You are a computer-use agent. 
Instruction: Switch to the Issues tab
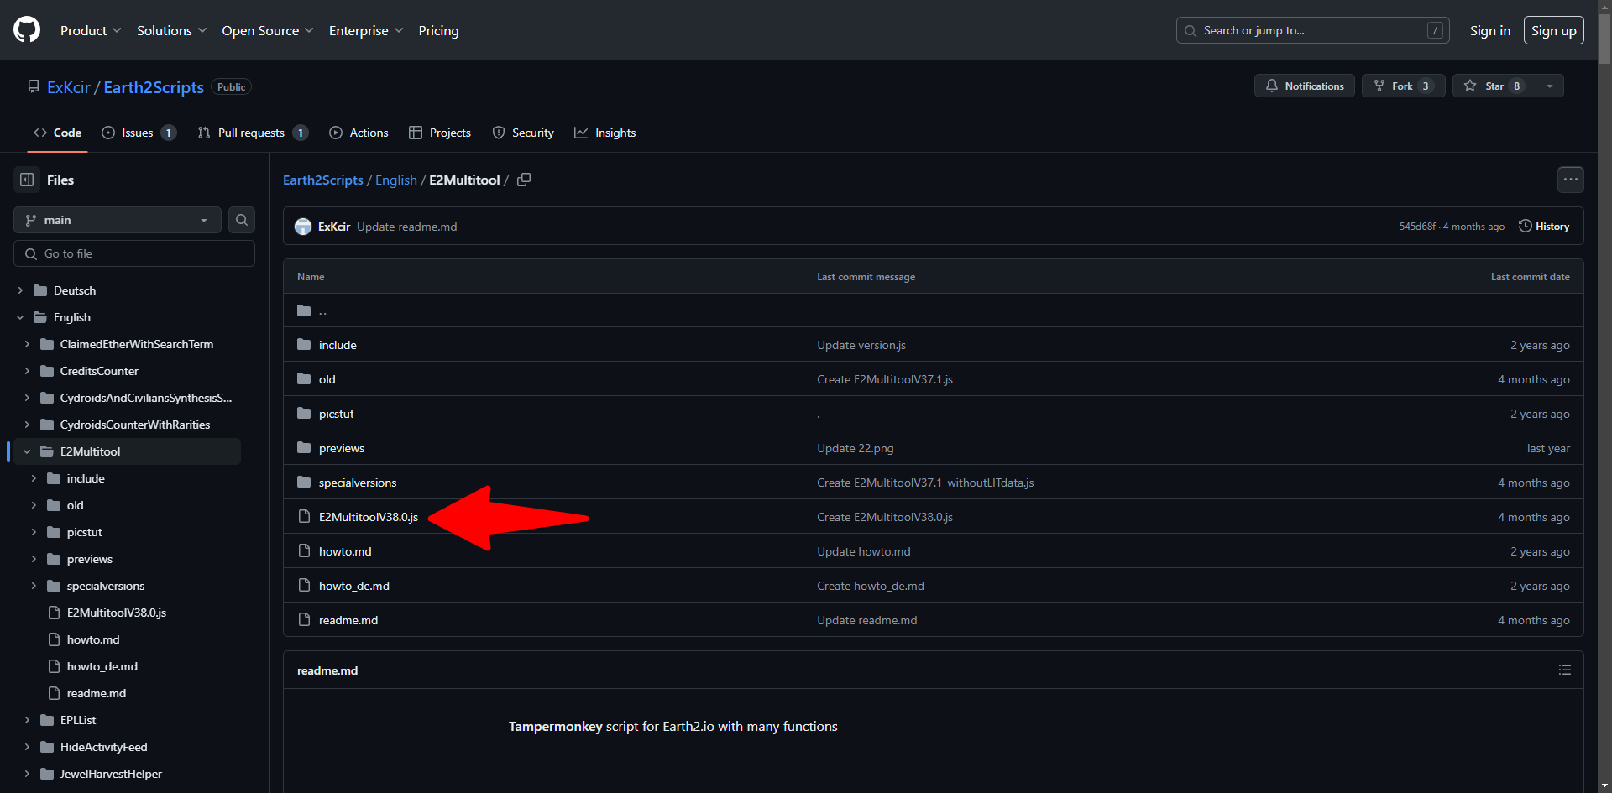click(138, 133)
